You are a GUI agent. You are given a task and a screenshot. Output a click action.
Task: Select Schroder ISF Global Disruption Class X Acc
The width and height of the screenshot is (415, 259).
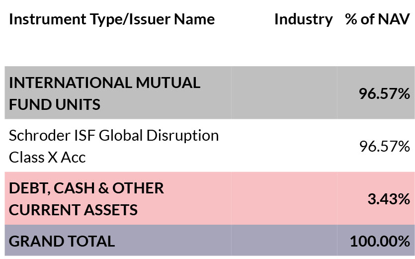(x=114, y=146)
